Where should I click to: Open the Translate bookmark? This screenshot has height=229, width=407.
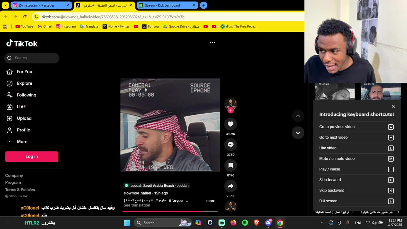point(89,27)
